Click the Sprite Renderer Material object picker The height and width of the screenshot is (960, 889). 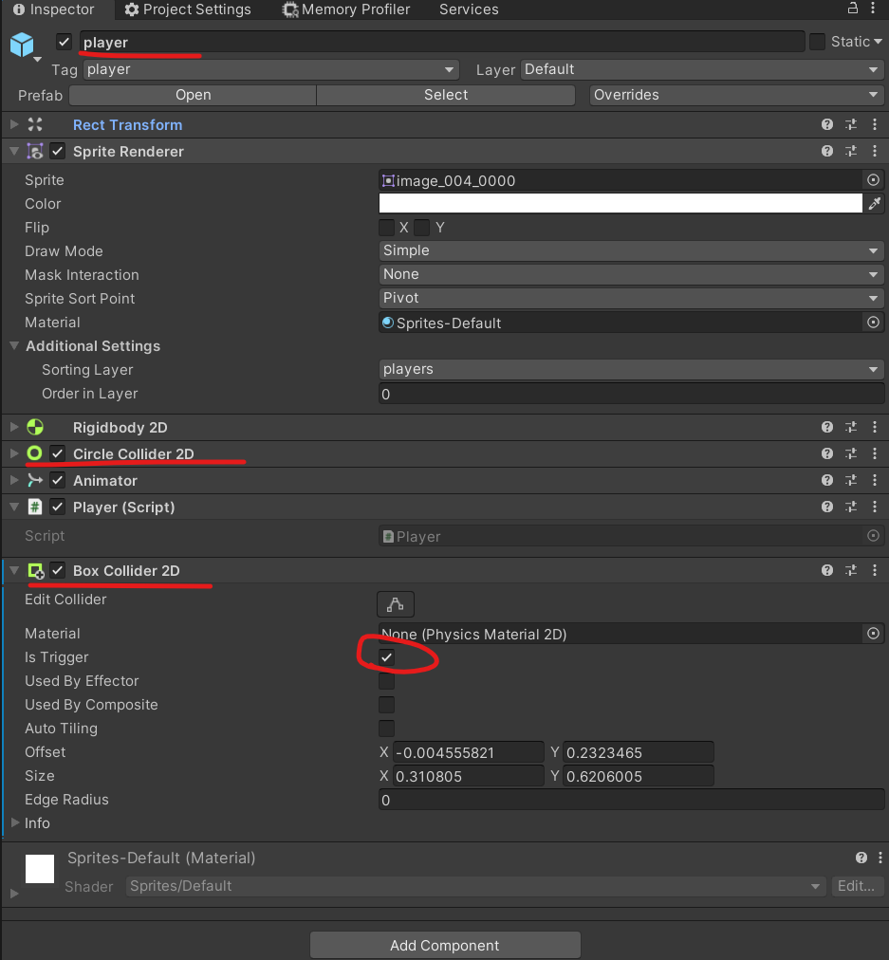tap(873, 322)
